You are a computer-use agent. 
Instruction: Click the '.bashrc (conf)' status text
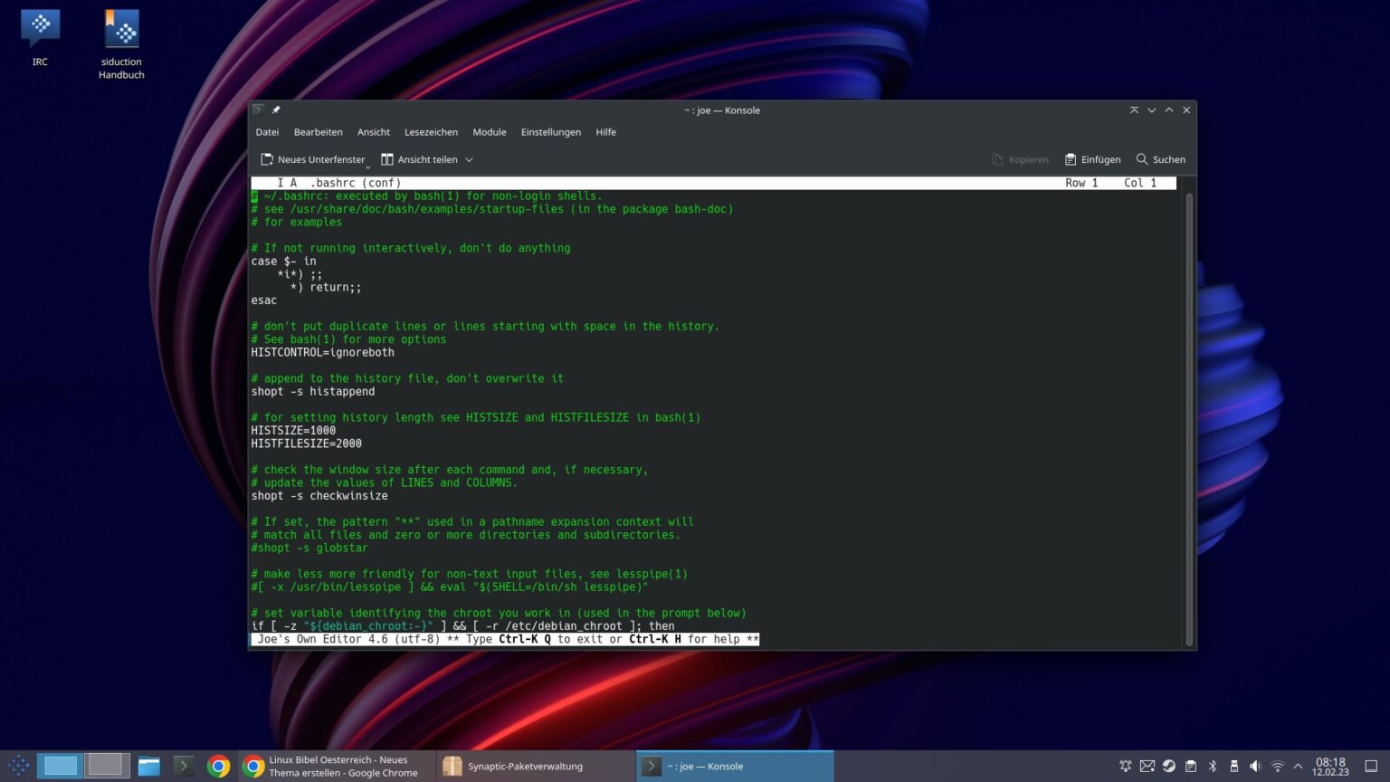point(356,183)
